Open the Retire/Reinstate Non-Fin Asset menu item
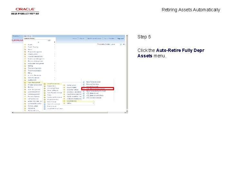This screenshot has height=174, width=232. coord(96,91)
